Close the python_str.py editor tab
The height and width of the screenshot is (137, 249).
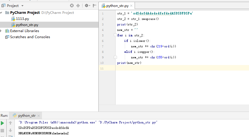click(131, 6)
